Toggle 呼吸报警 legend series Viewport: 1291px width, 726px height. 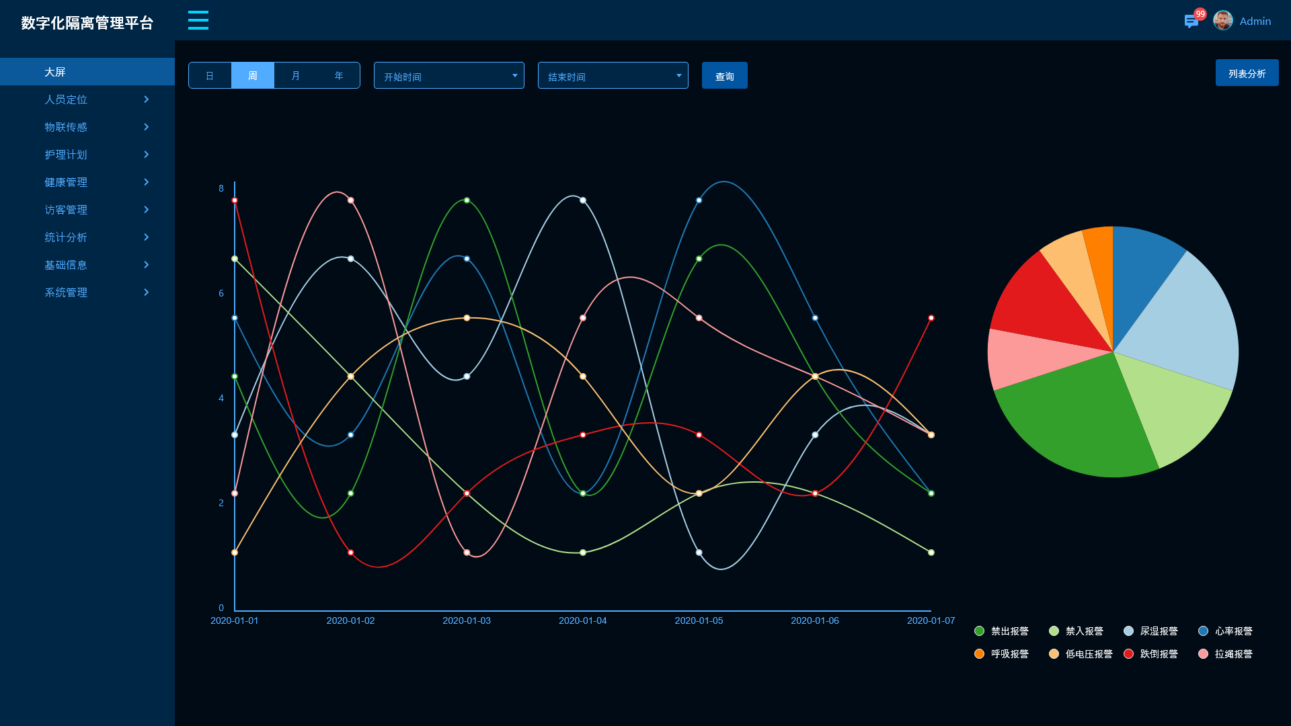[1002, 653]
